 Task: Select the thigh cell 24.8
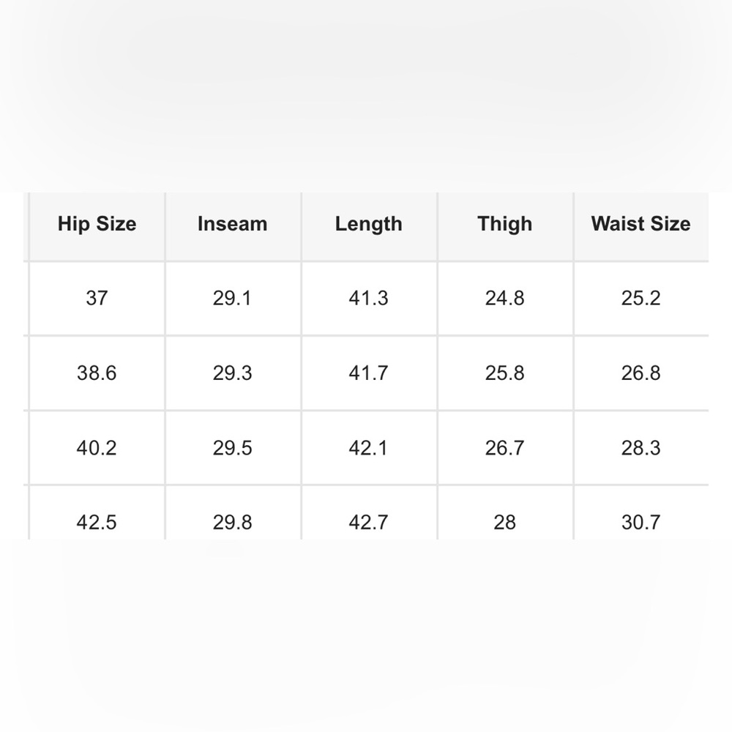point(505,299)
